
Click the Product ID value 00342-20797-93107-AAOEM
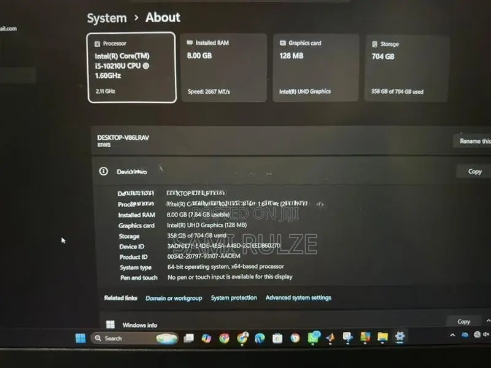pos(204,256)
